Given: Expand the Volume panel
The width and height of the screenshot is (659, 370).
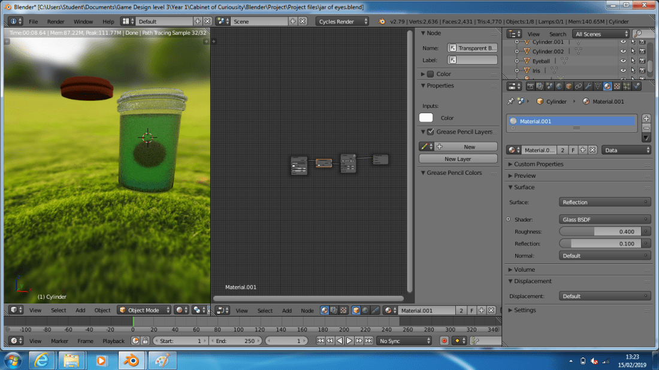Looking at the screenshot, I should coord(524,269).
